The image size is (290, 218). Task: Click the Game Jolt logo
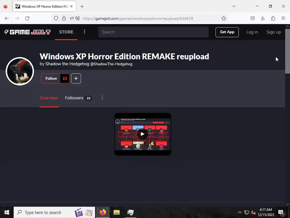click(27, 32)
